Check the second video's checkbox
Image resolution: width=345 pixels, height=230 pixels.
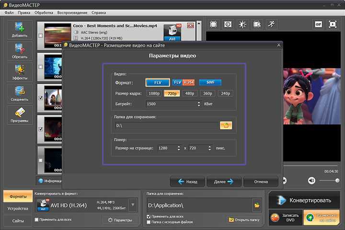[40, 67]
